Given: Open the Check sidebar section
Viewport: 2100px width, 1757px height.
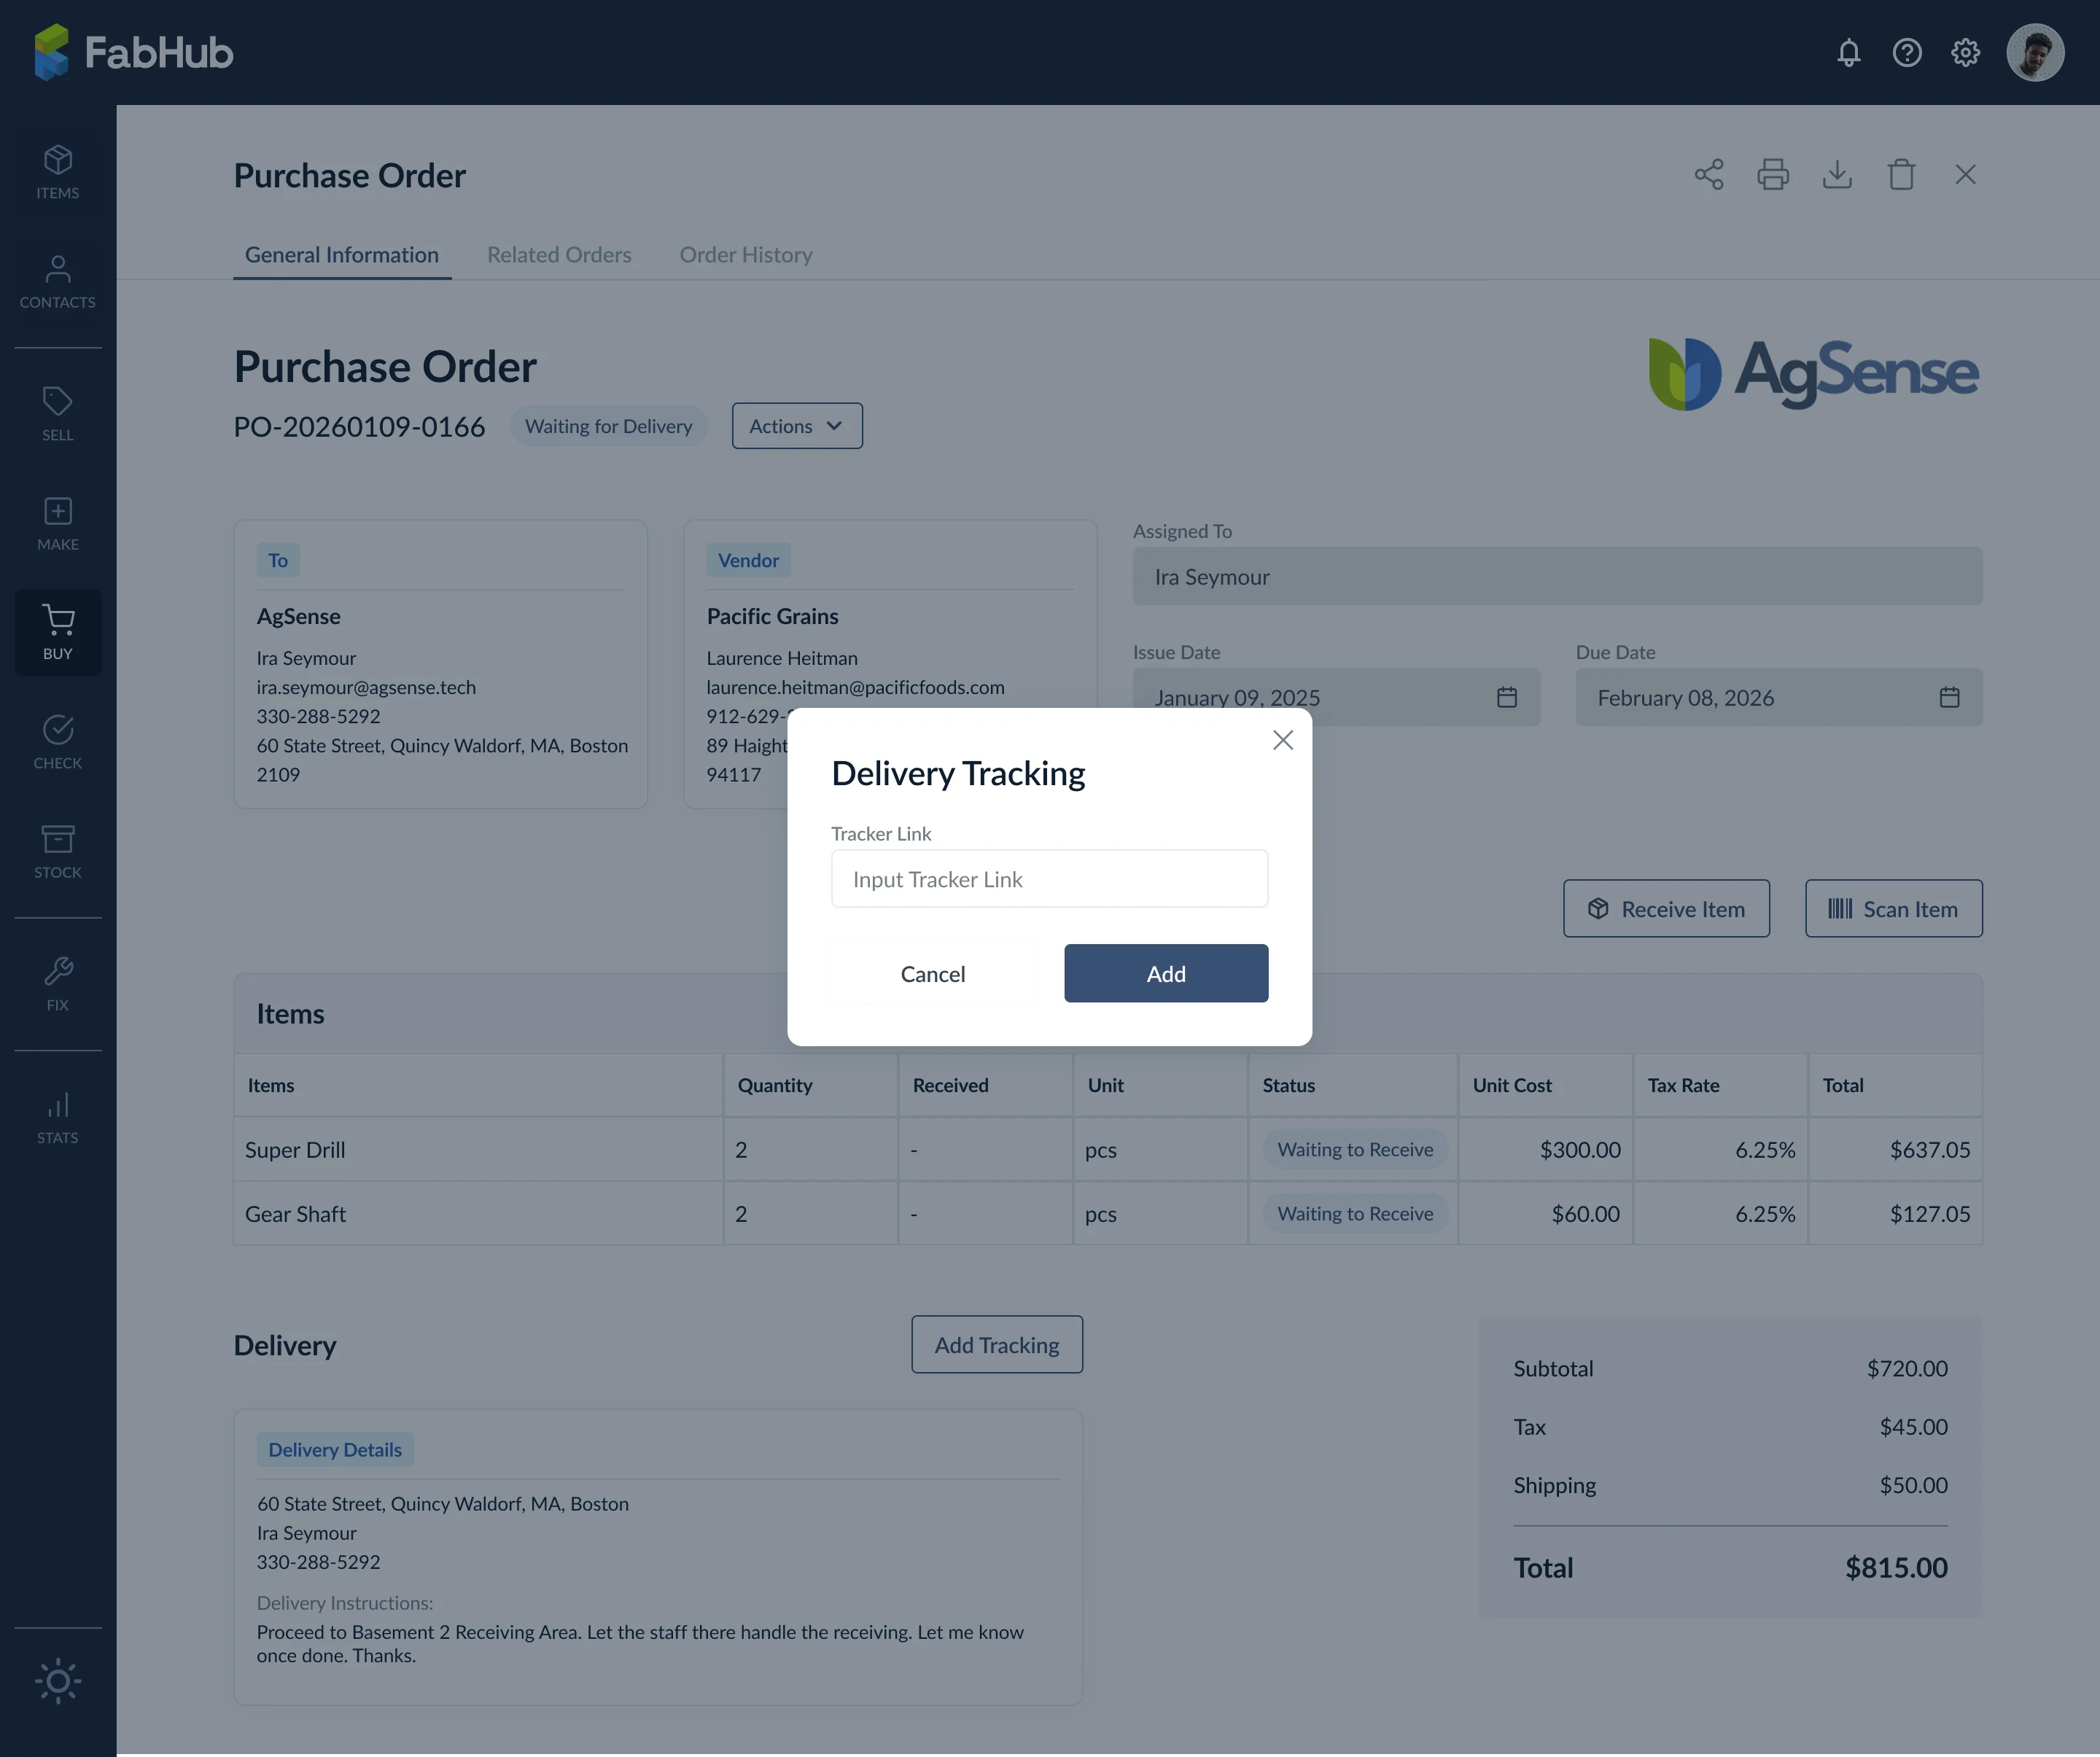Looking at the screenshot, I should pos(58,742).
